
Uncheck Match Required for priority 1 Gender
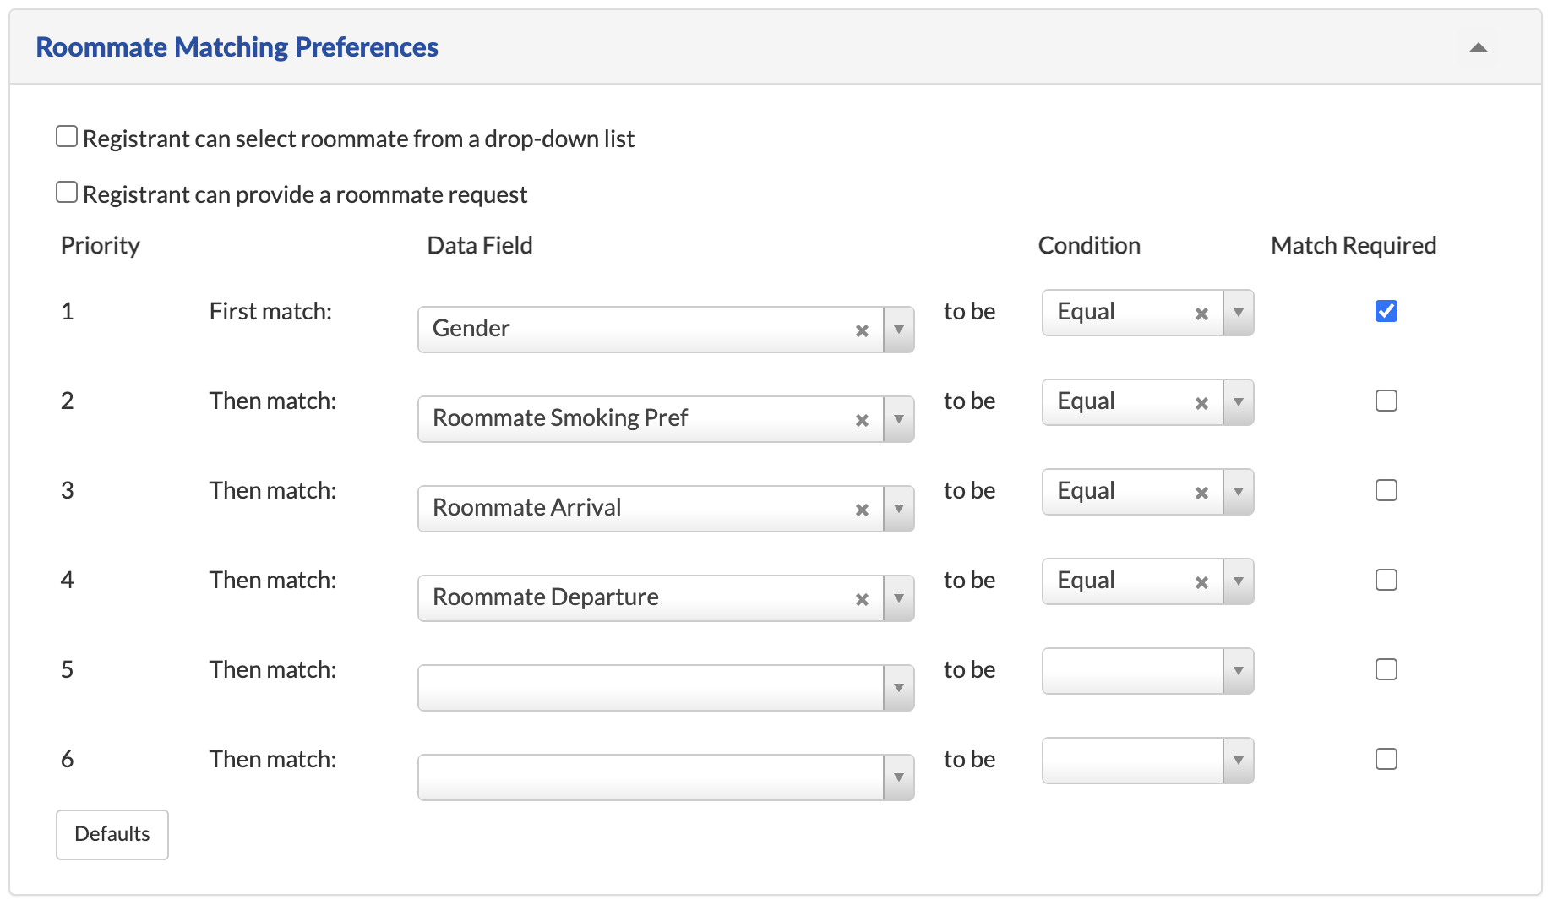click(x=1386, y=311)
